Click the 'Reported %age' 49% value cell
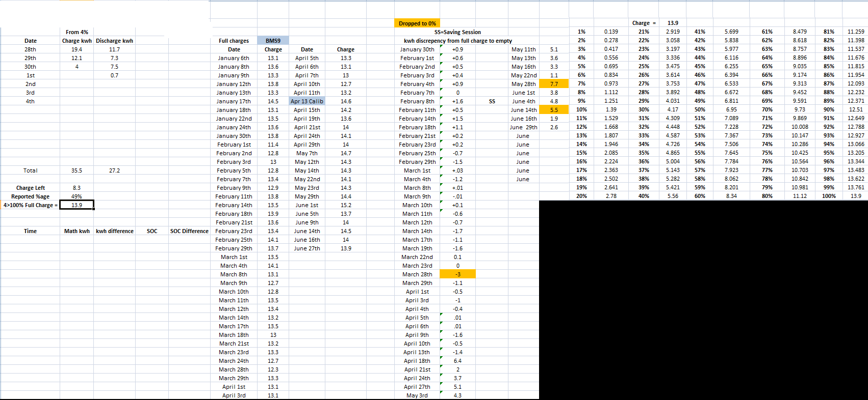 coord(77,196)
